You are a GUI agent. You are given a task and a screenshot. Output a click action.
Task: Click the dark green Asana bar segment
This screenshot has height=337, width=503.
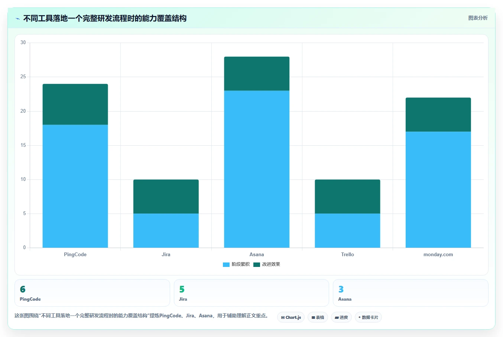[257, 73]
